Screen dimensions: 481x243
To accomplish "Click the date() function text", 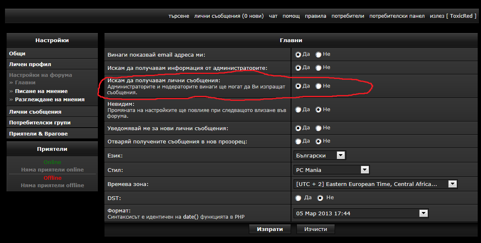I will point(191,217).
